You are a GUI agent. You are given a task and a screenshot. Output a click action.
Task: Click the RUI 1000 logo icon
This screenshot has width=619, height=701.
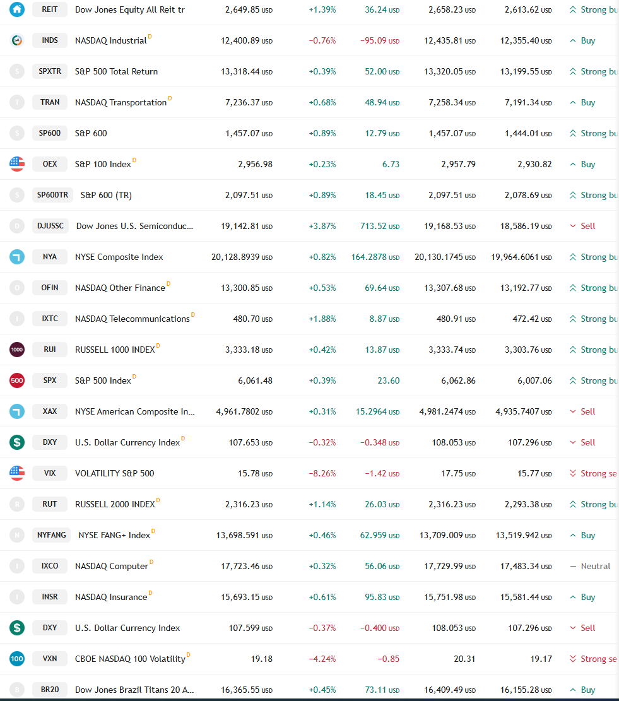tap(17, 350)
